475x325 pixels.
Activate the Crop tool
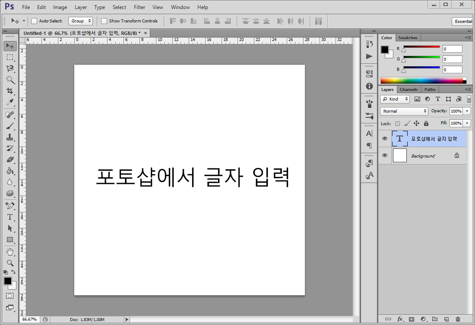point(10,91)
